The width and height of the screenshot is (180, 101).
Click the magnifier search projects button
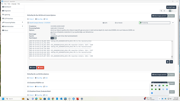(x=161, y=11)
